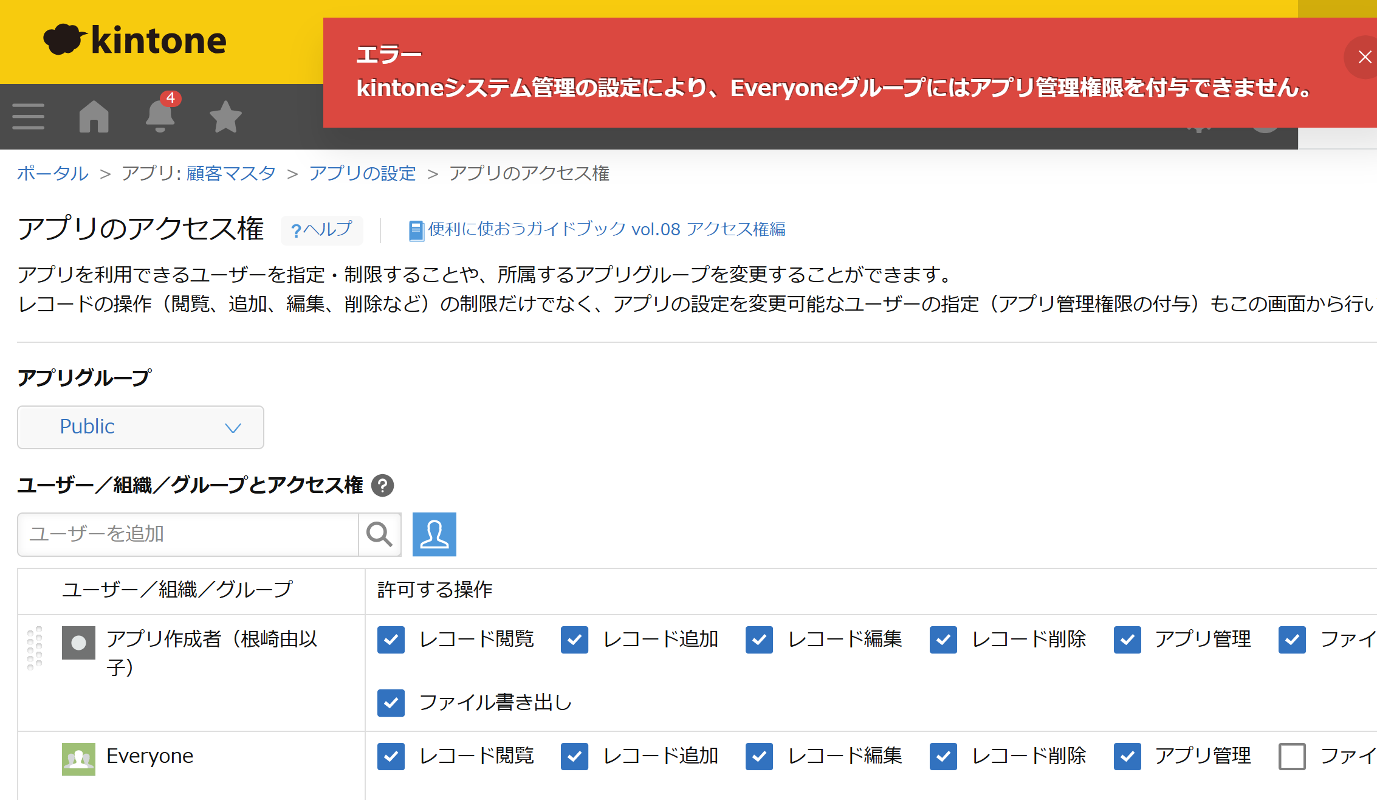The image size is (1377, 800).
Task: Toggle レコード追加 for Everyone
Action: coord(574,756)
